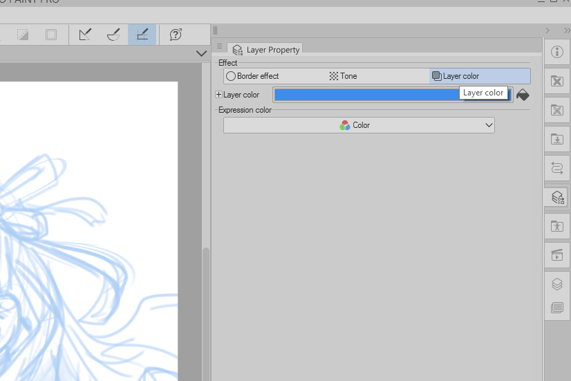Open the Information panel icon in the sidebar
This screenshot has height=381, width=571.
pyautogui.click(x=556, y=52)
